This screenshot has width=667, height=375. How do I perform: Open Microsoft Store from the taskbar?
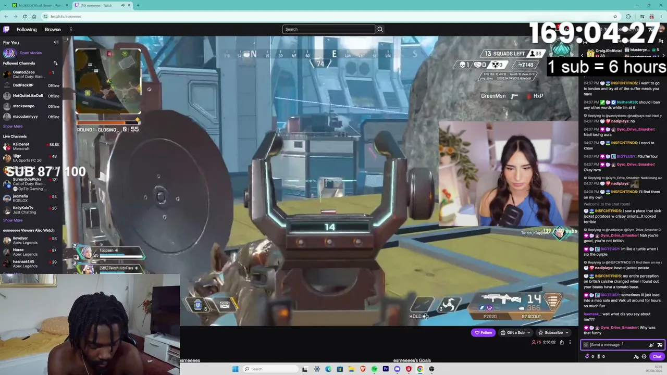[340, 369]
